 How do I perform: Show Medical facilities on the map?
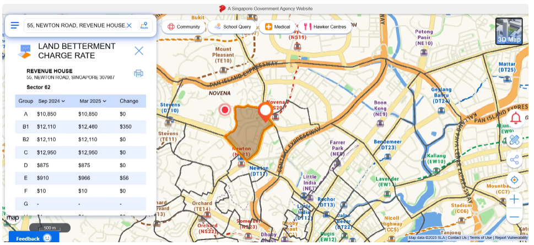(x=277, y=26)
